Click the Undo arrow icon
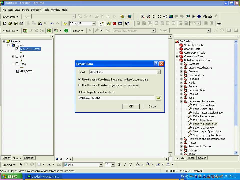This screenshot has width=240, height=180. [x=52, y=23]
